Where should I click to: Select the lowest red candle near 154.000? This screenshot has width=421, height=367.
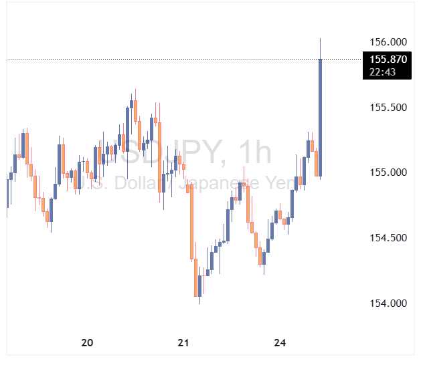pos(196,277)
